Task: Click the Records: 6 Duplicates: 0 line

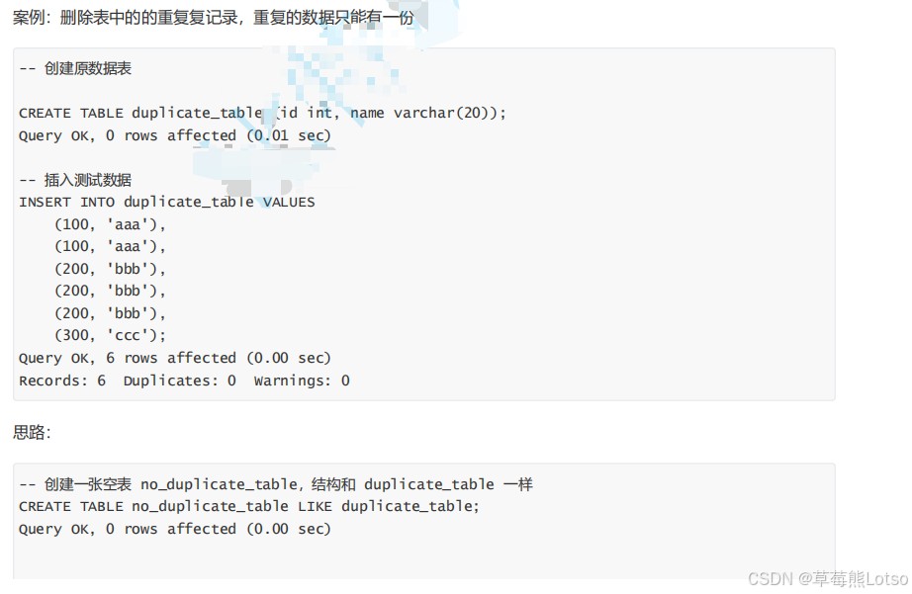Action: (184, 381)
